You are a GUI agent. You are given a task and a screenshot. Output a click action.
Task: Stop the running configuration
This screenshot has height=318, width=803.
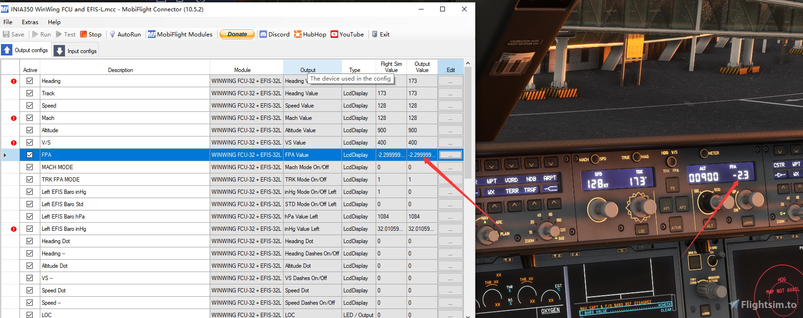click(x=91, y=34)
